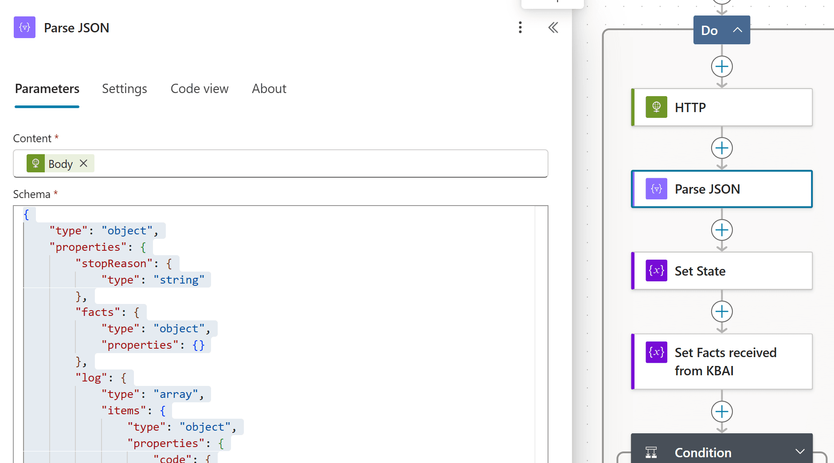Click the Parse JSON card icon
The image size is (834, 463).
(x=656, y=189)
